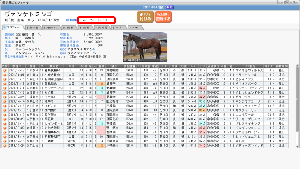Click the 着順 column header
300x169 pixels.
click(100, 66)
